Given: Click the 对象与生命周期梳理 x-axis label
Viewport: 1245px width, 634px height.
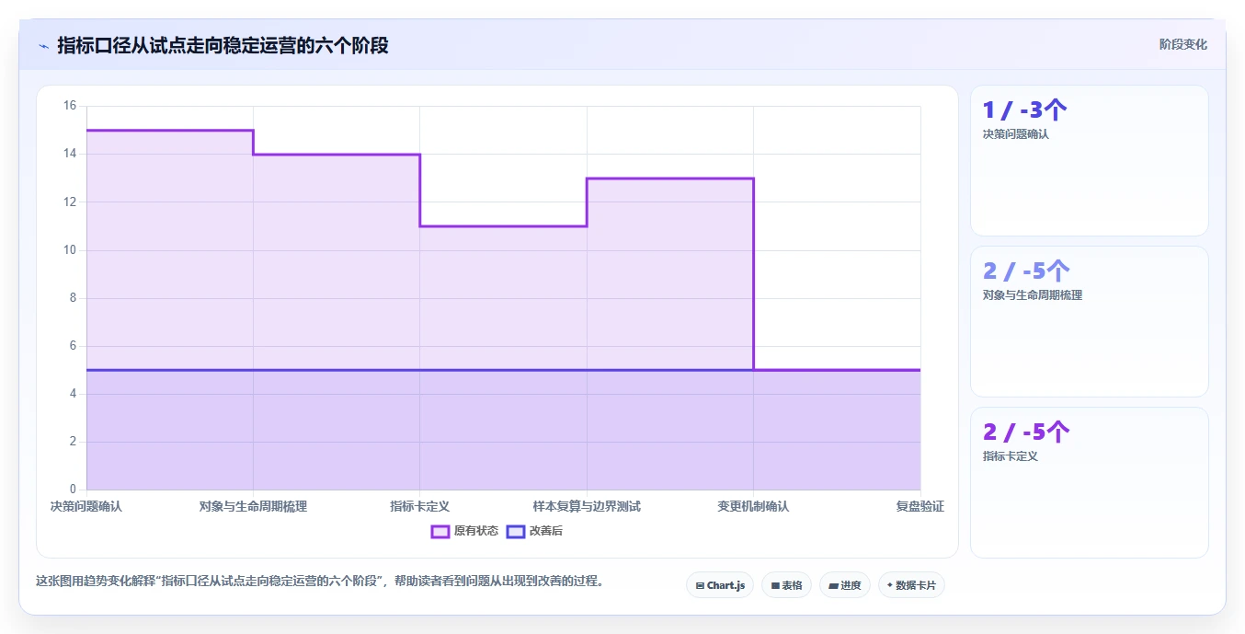Looking at the screenshot, I should tap(253, 506).
